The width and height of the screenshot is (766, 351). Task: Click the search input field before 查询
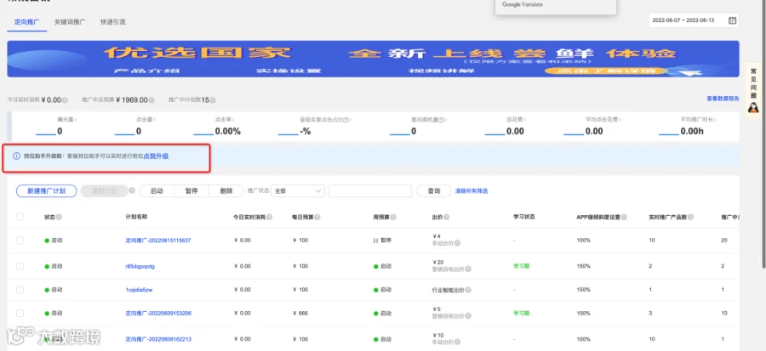[370, 190]
